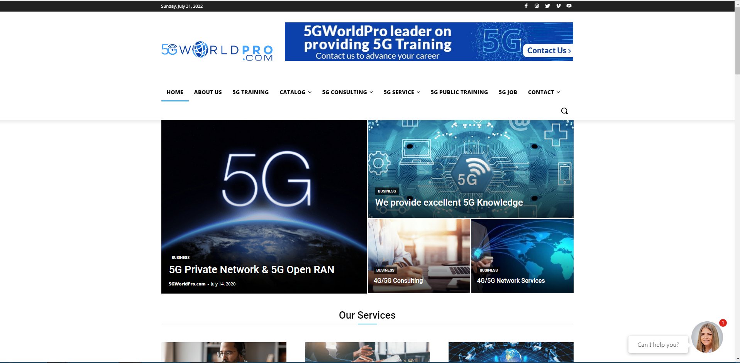Open the Vimeo social icon
This screenshot has height=363, width=740.
pos(558,6)
